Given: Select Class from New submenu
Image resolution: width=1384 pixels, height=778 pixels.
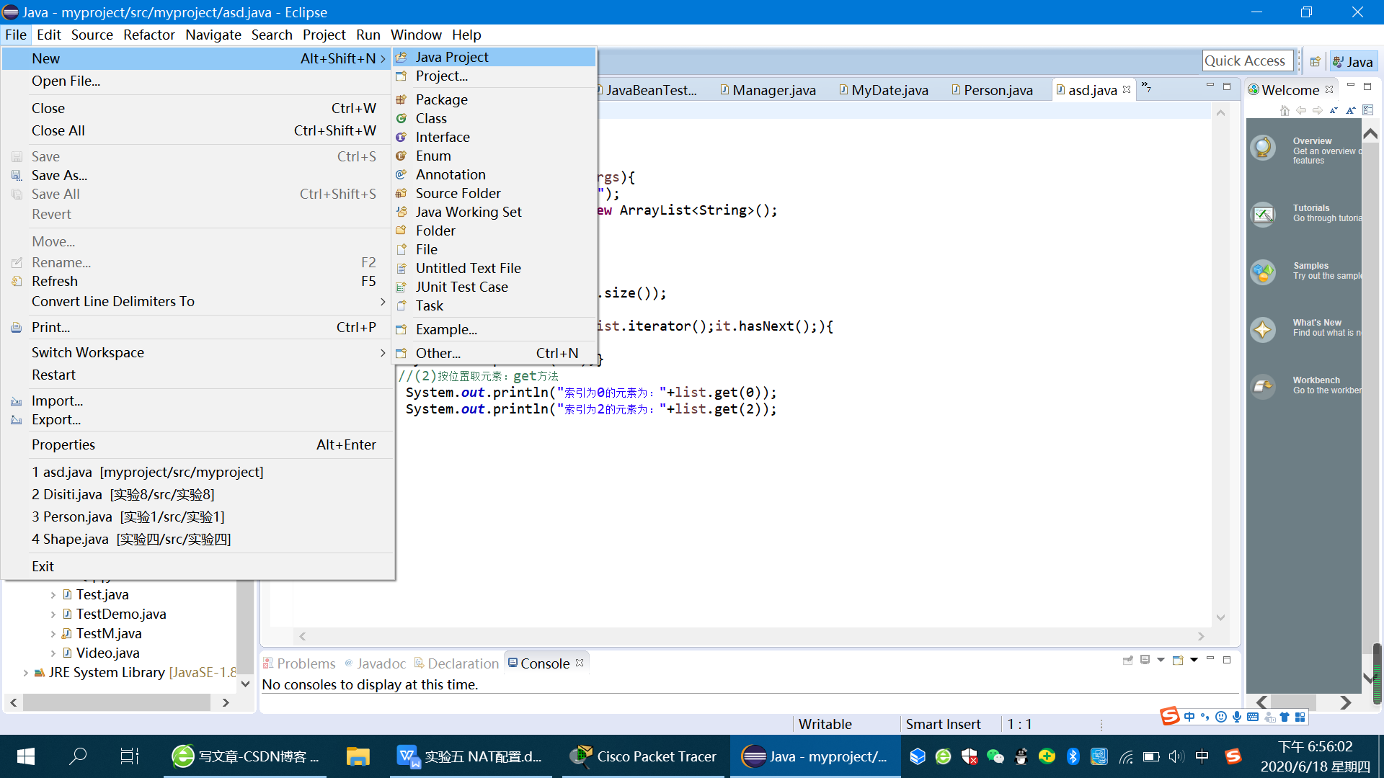Looking at the screenshot, I should [x=432, y=118].
